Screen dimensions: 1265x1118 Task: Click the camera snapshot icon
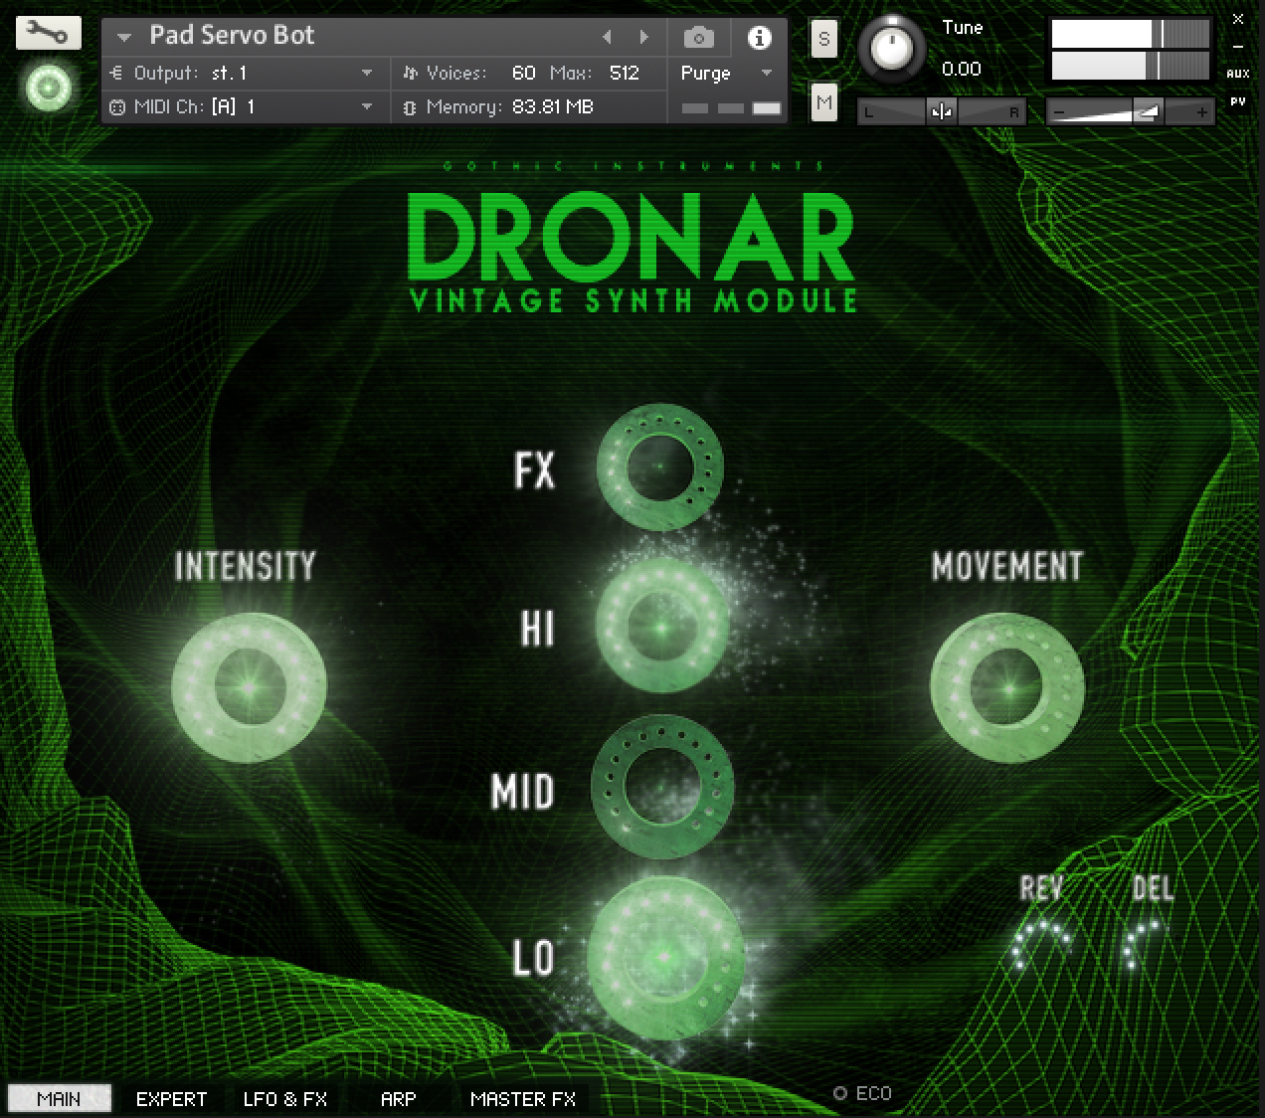pos(698,36)
